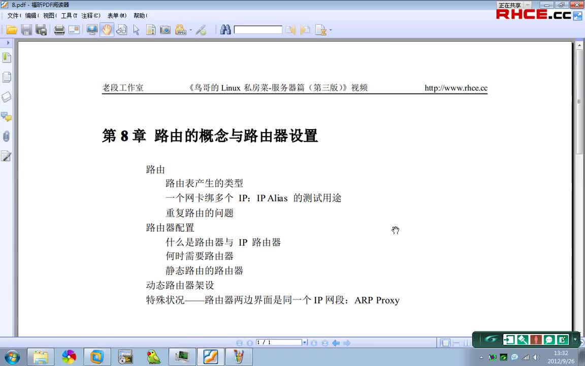This screenshot has height=366, width=585.
Task: Open the 工具 menu
Action: pyautogui.click(x=69, y=16)
